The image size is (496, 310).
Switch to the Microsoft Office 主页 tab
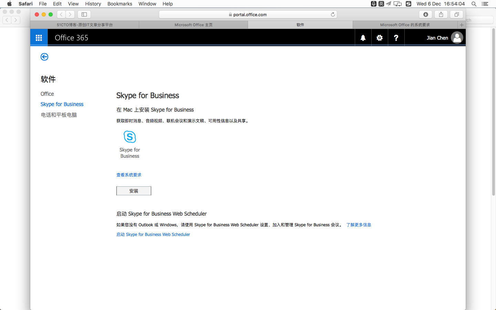(x=194, y=25)
